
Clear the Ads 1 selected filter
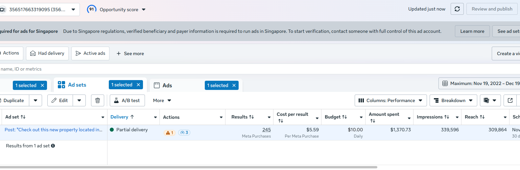234,85
